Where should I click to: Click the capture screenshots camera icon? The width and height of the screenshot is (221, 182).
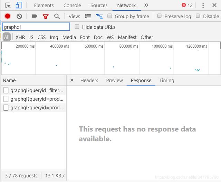pyautogui.click(x=34, y=16)
